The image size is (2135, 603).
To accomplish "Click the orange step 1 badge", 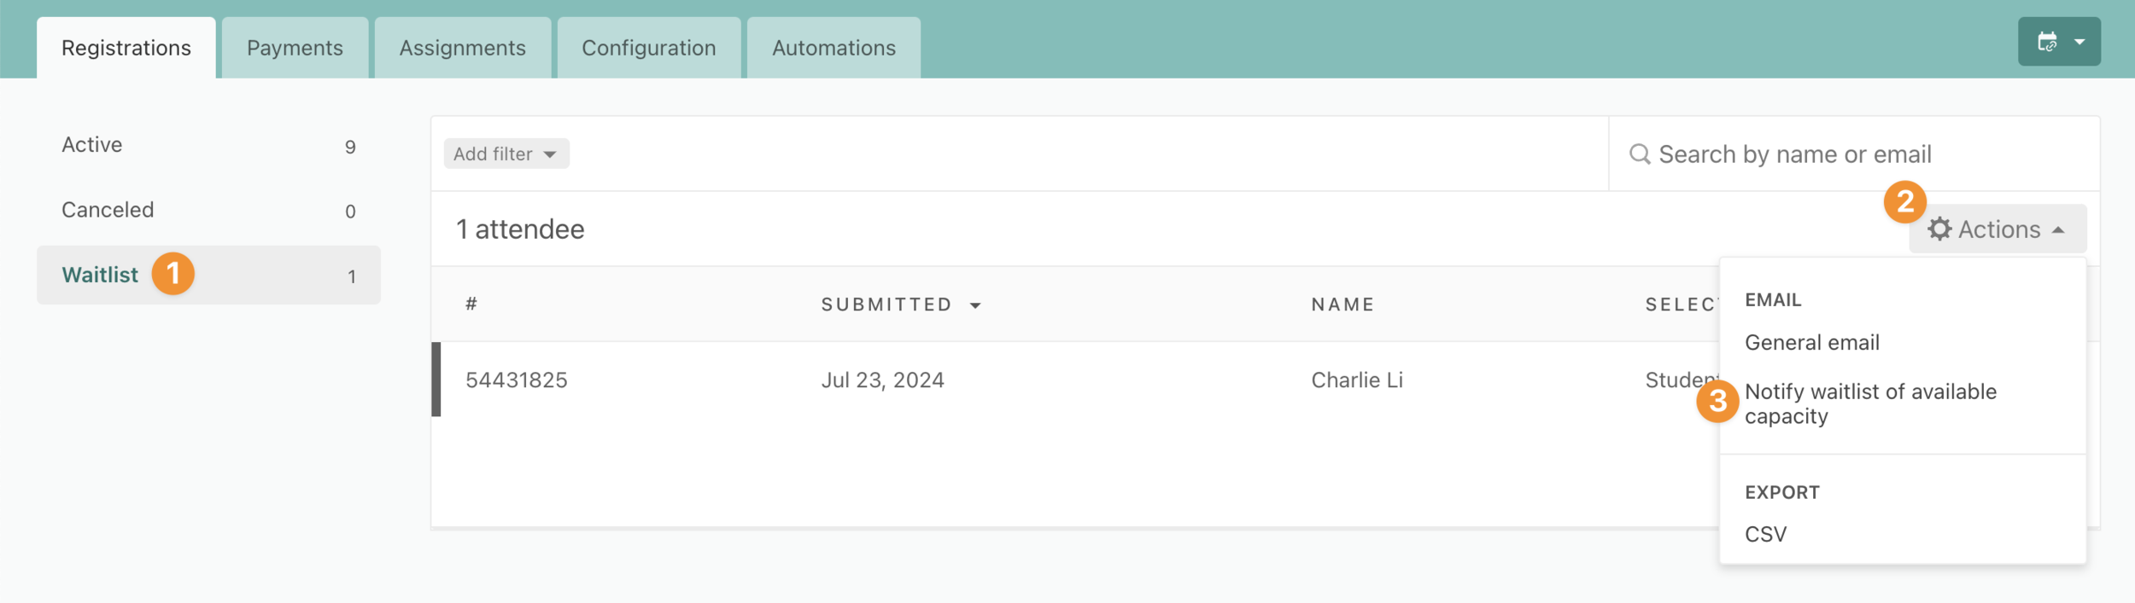I will 173,274.
